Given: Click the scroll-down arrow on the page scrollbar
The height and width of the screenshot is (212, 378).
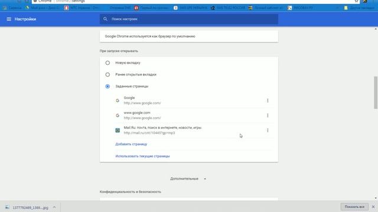Looking at the screenshot, I should [x=376, y=198].
